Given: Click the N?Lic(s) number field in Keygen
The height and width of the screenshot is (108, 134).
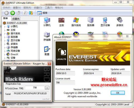Looking at the screenshot, I should tap(35, 88).
